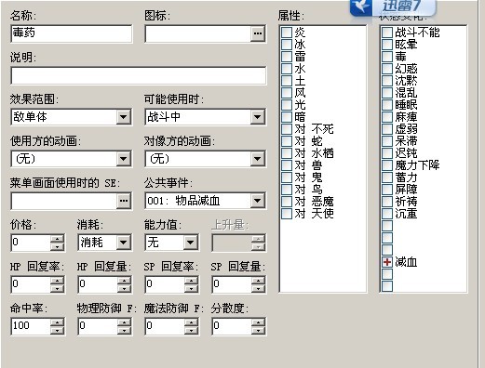
Task: Click the 说明 description input field
Action: [139, 75]
